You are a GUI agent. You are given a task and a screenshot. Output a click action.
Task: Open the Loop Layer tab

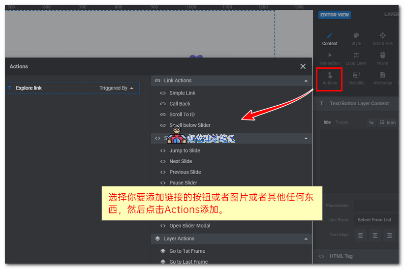(x=356, y=59)
